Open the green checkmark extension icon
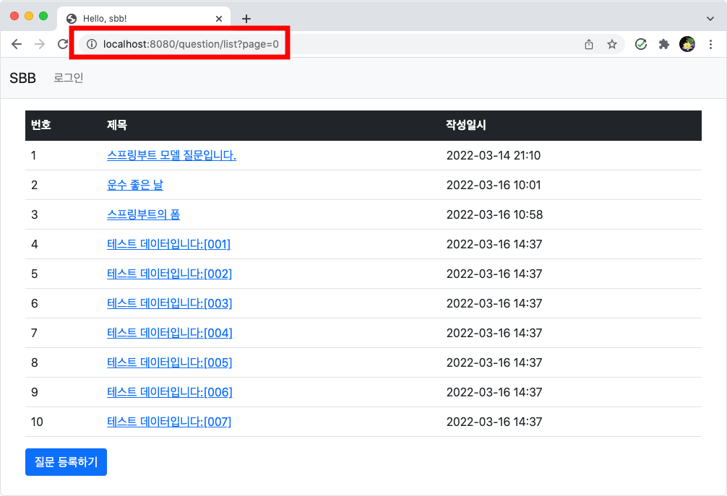Viewport: 727px width, 496px height. pyautogui.click(x=641, y=44)
